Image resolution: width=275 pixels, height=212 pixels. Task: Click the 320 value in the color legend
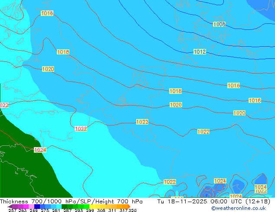pyautogui.click(x=132, y=210)
